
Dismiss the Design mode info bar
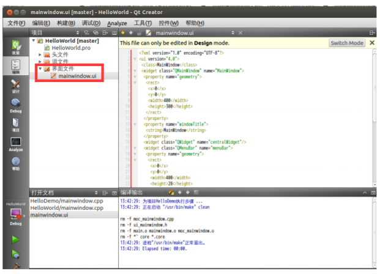coord(372,43)
